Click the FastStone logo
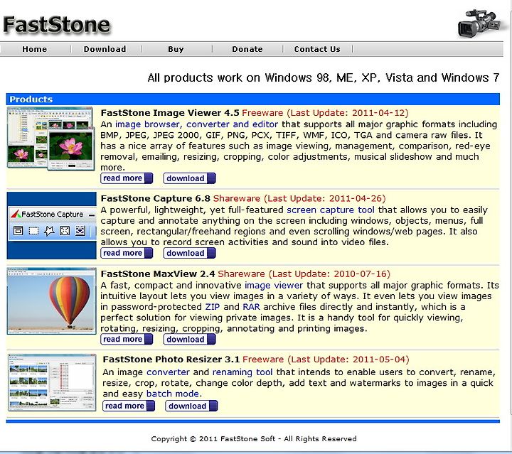This screenshot has width=512, height=454. click(x=57, y=25)
